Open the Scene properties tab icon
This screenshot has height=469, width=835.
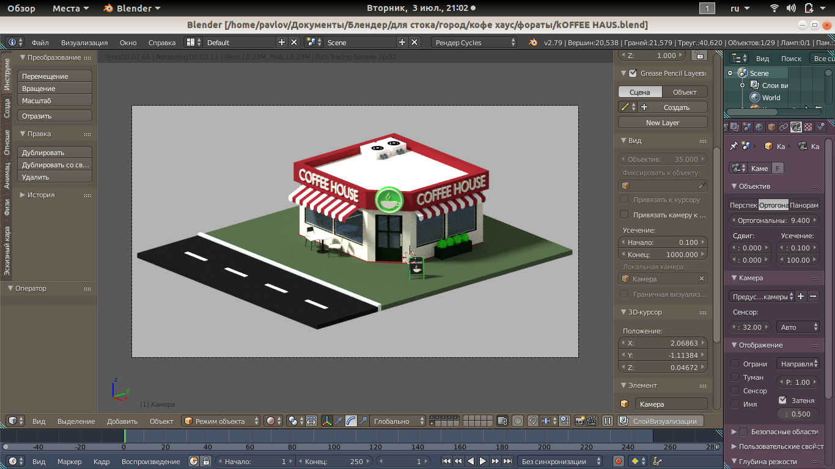click(747, 127)
